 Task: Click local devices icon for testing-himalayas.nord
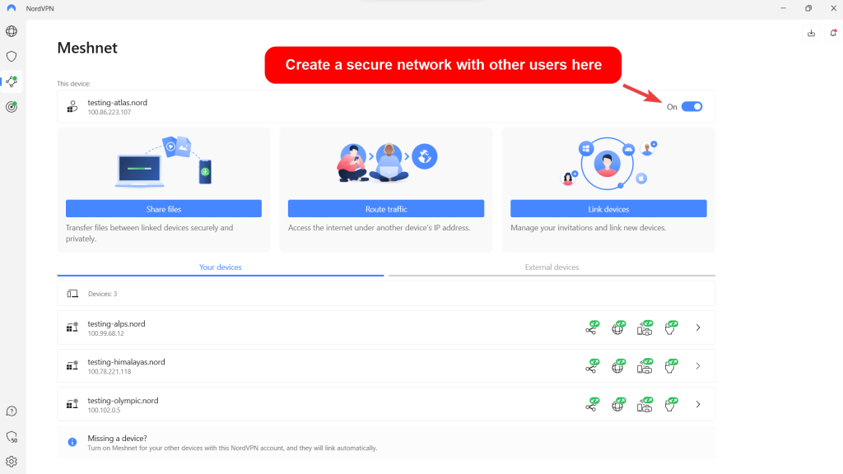coord(645,366)
